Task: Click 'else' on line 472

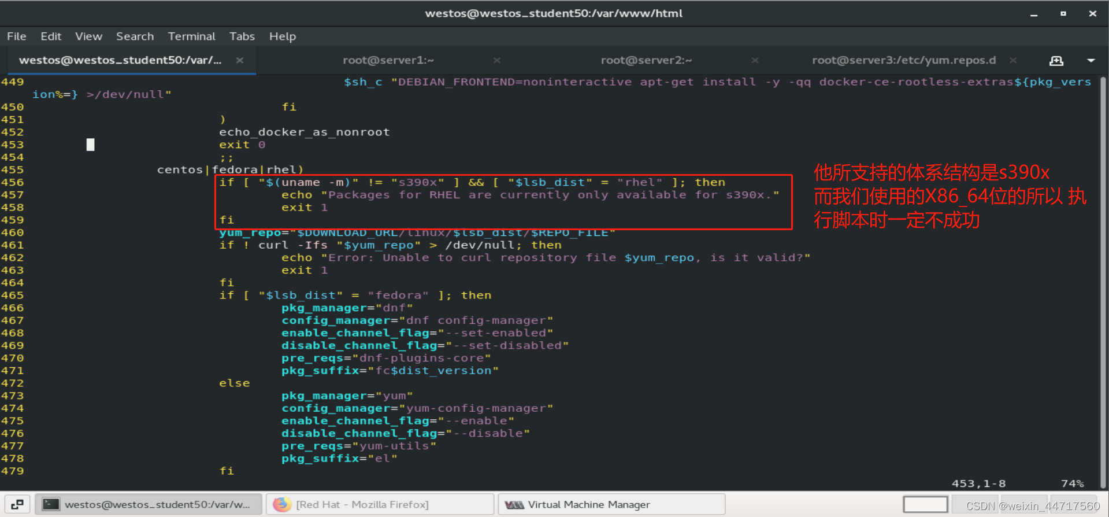Action: (x=235, y=383)
